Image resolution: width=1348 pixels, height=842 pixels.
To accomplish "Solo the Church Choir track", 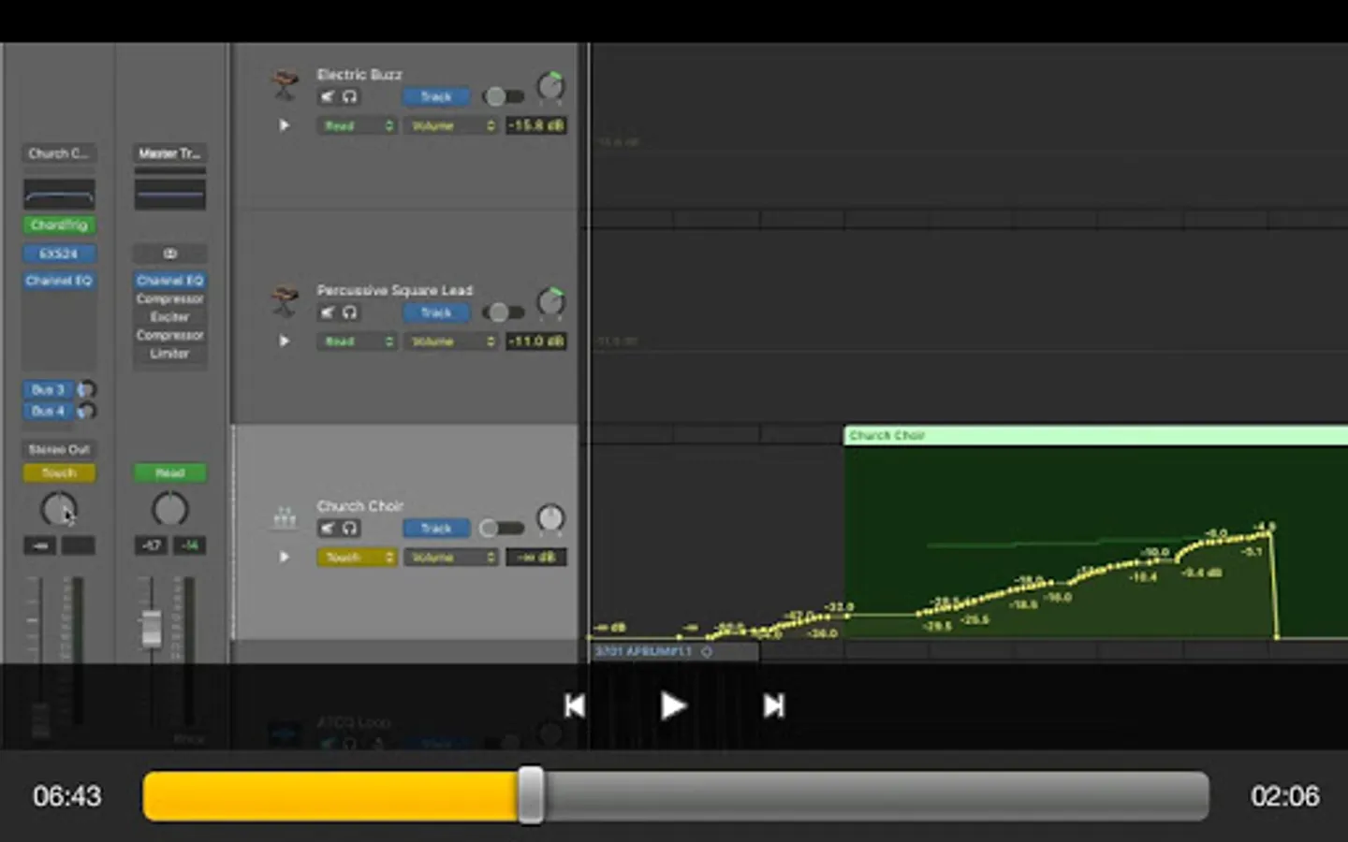I will tap(349, 529).
